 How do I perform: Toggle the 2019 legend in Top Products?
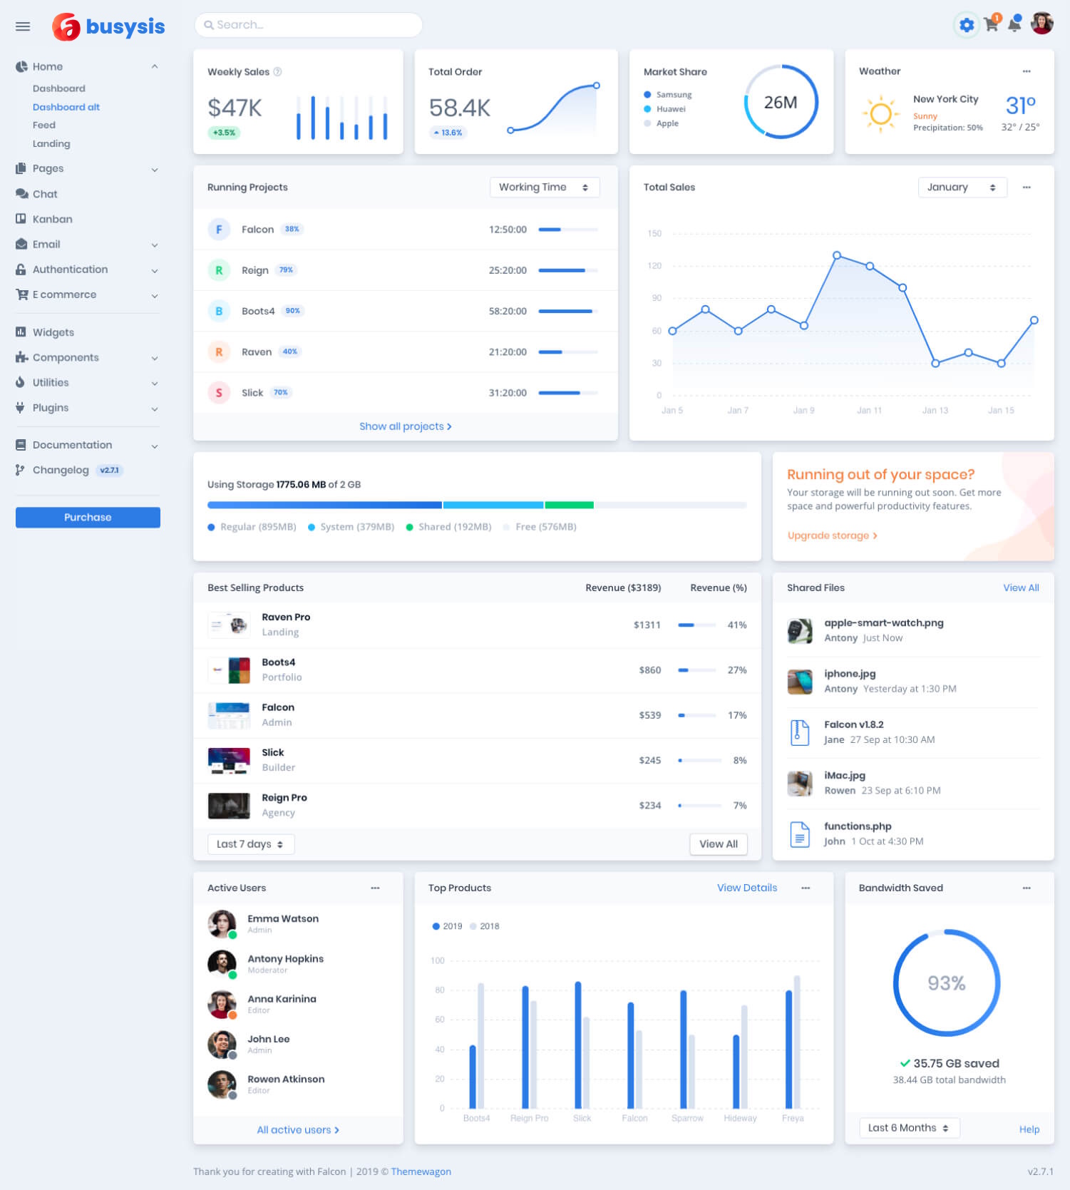[447, 926]
